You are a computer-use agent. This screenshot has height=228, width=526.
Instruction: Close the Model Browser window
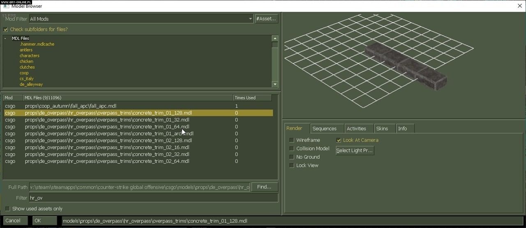click(519, 6)
